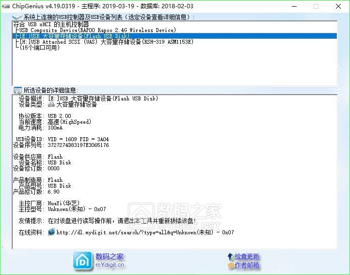Click controller vendor HuaYi(华艺)

coord(64,203)
